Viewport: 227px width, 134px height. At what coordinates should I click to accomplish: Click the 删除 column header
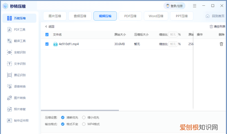[x=221, y=34]
